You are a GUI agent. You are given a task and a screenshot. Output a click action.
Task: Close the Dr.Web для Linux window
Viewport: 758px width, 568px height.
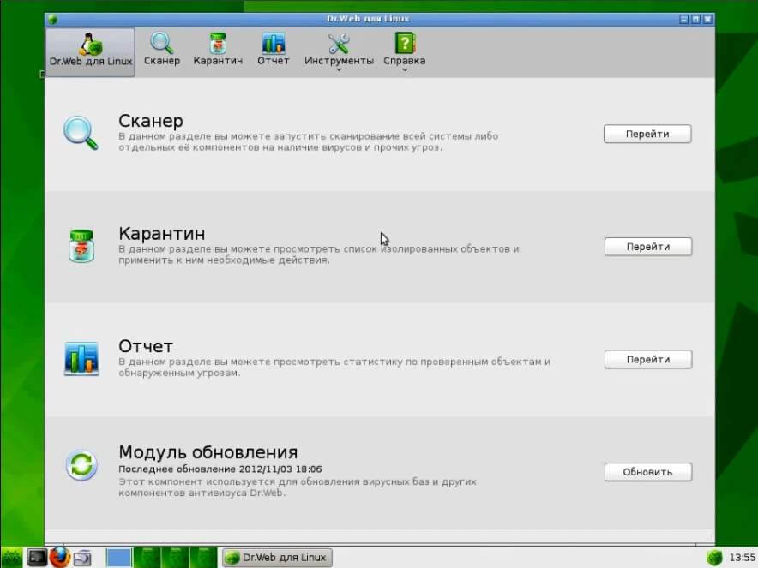coord(707,20)
